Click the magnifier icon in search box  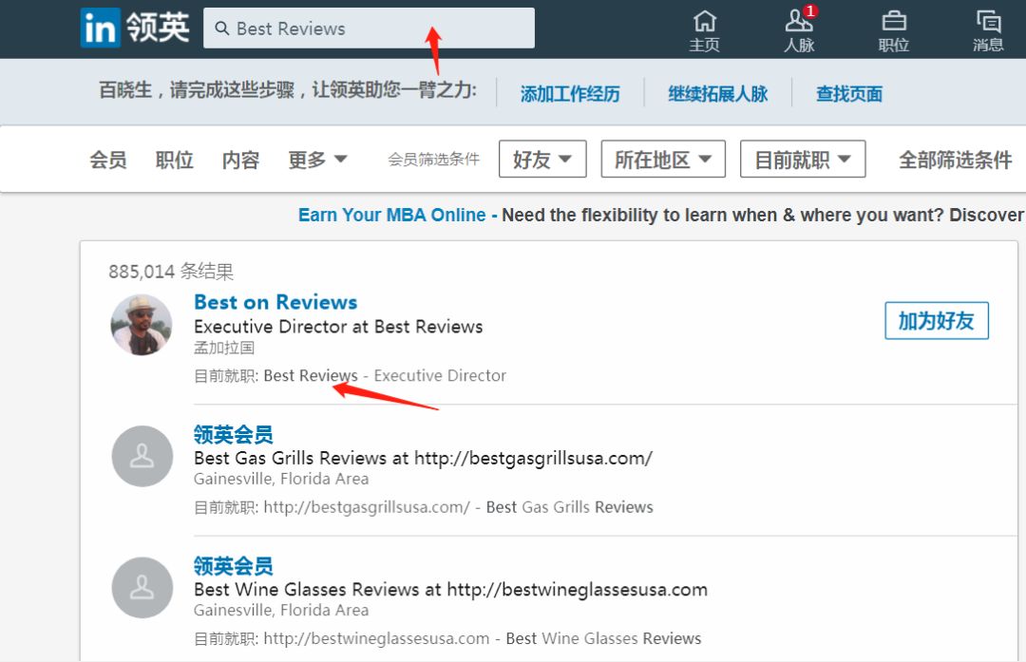click(221, 28)
